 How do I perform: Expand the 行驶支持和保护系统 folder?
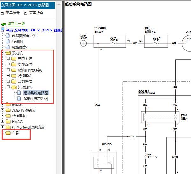[2, 127]
